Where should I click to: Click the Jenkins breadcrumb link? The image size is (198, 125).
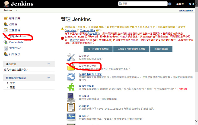click(8, 10)
